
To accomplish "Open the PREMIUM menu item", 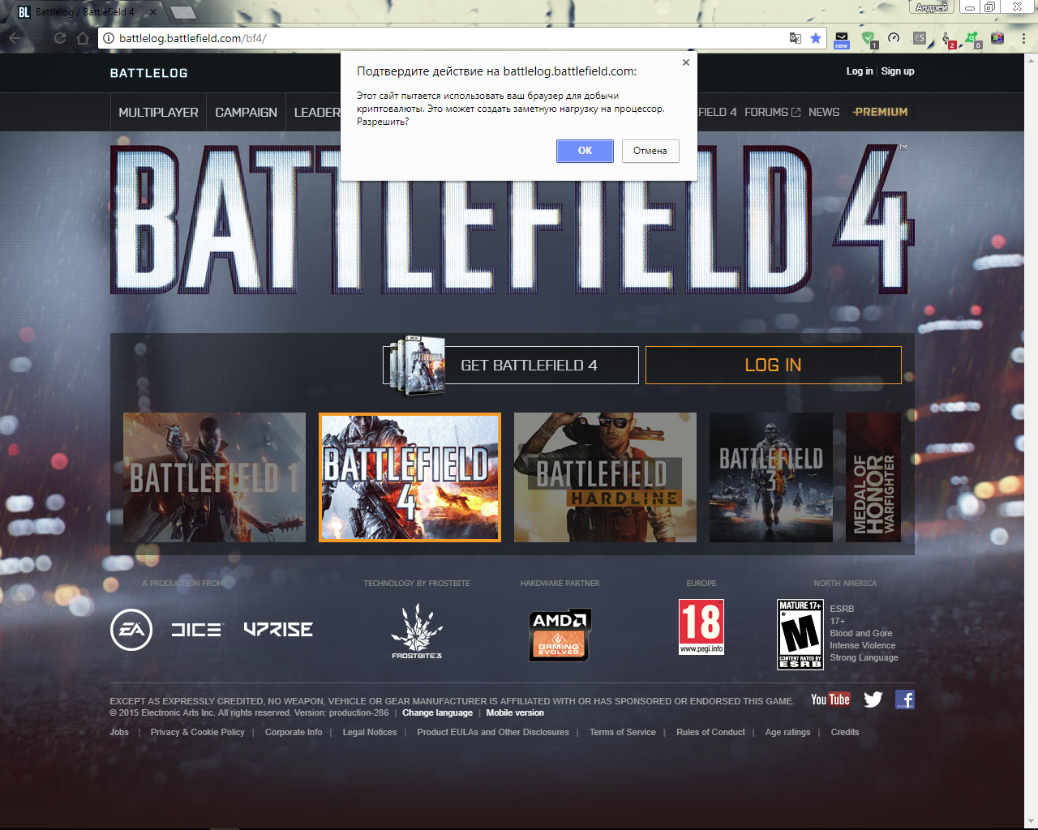I will pos(880,112).
